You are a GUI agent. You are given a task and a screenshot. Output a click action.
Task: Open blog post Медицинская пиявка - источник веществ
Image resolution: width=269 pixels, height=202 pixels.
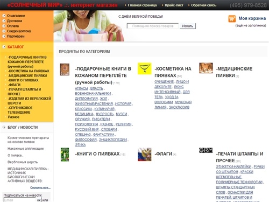28,175
